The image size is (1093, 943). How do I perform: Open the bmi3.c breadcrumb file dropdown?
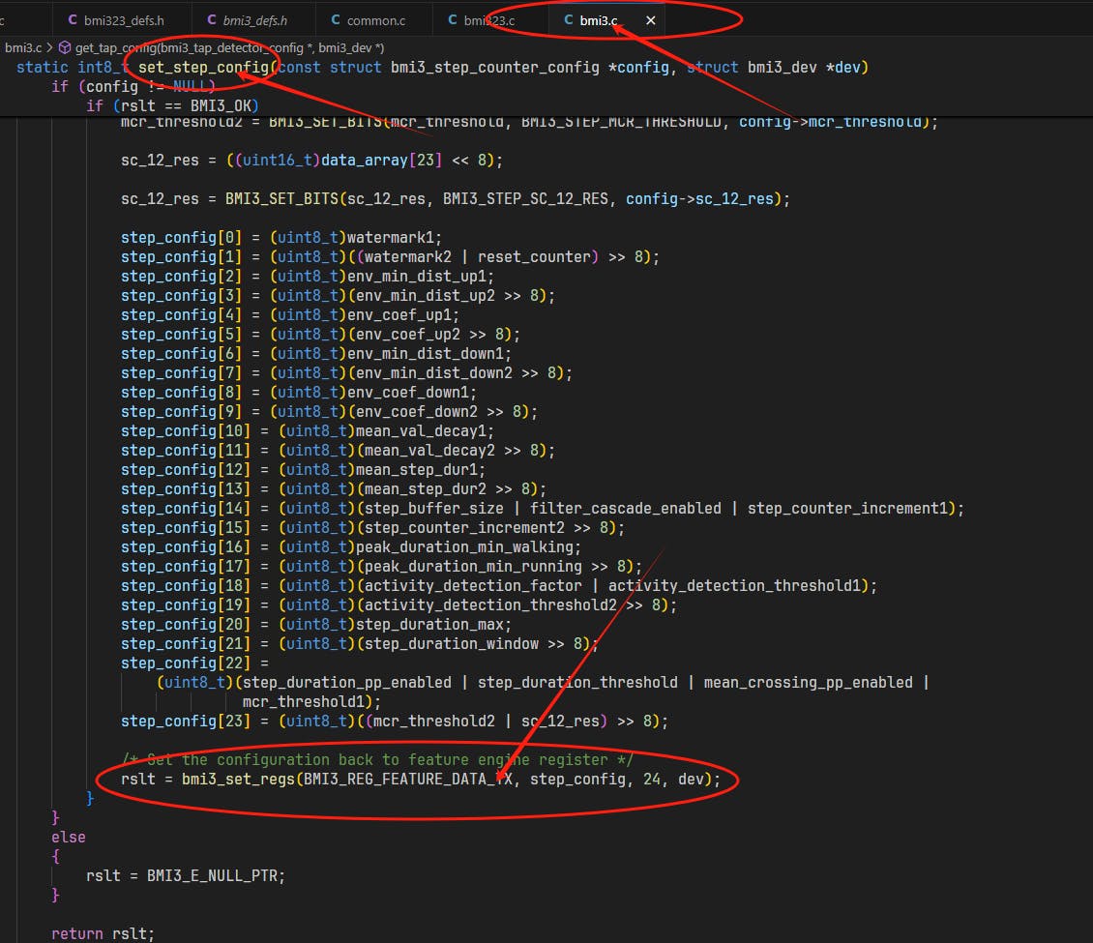[x=23, y=47]
